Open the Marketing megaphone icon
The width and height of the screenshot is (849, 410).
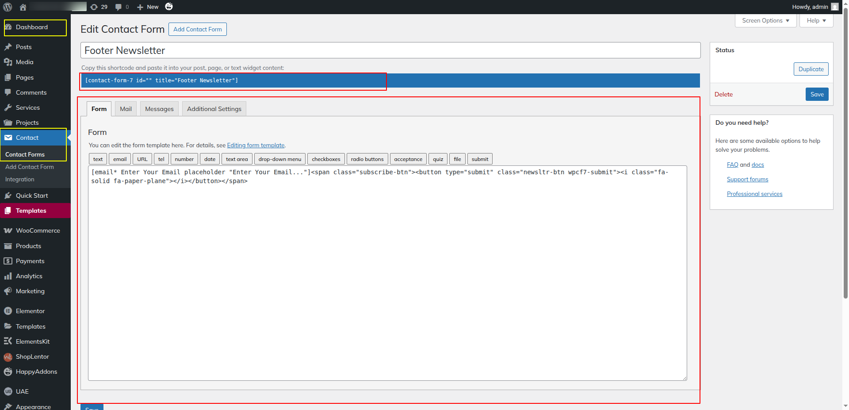click(8, 291)
